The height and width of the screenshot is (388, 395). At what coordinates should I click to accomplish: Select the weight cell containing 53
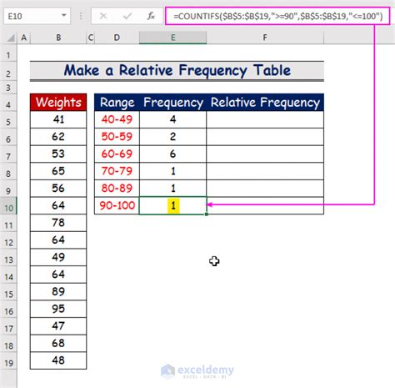point(58,154)
